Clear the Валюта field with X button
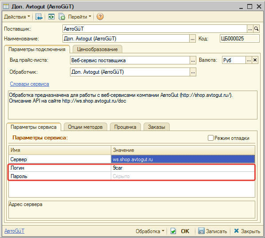Image resolution: width=265 pixels, height=238 pixels. click(x=255, y=60)
